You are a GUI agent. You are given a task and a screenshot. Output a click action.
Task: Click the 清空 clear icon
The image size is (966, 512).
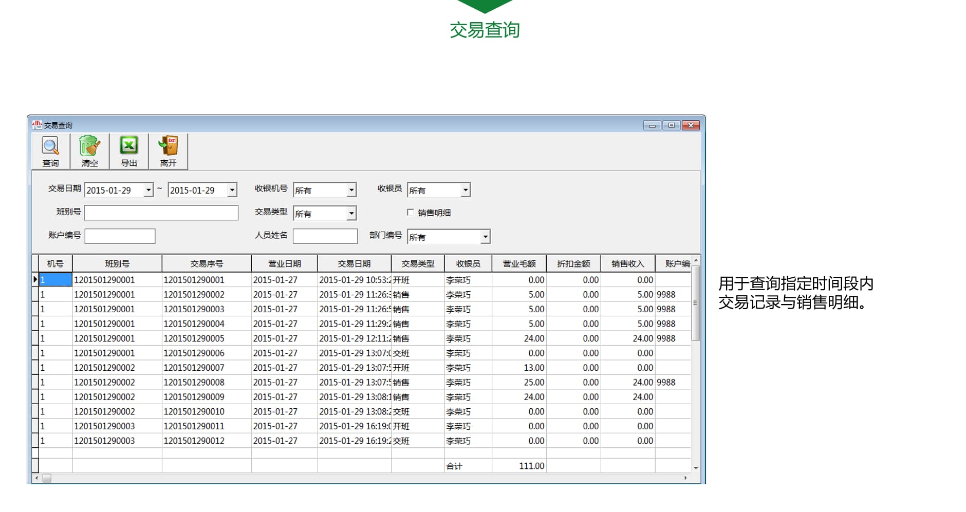pos(88,147)
